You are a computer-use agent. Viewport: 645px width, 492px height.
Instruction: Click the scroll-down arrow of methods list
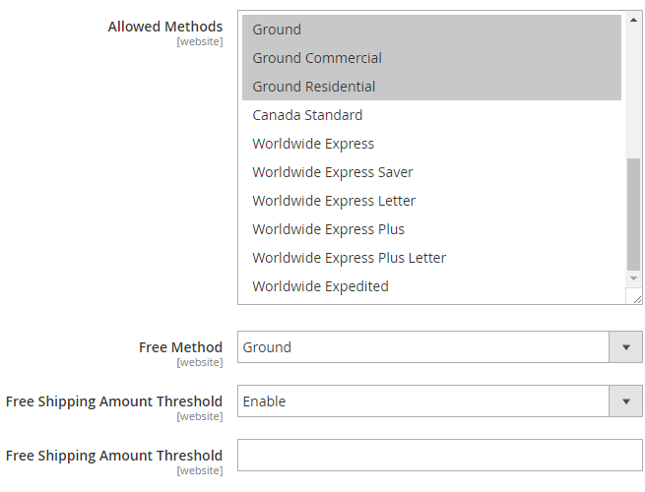point(633,279)
